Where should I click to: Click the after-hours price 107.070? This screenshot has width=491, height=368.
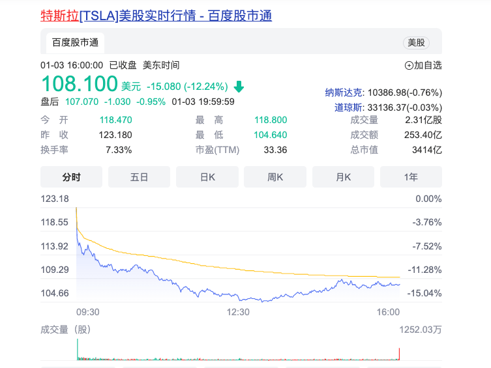tap(82, 102)
